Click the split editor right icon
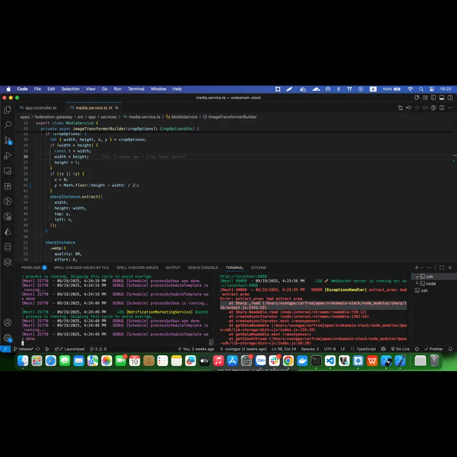 click(442, 107)
